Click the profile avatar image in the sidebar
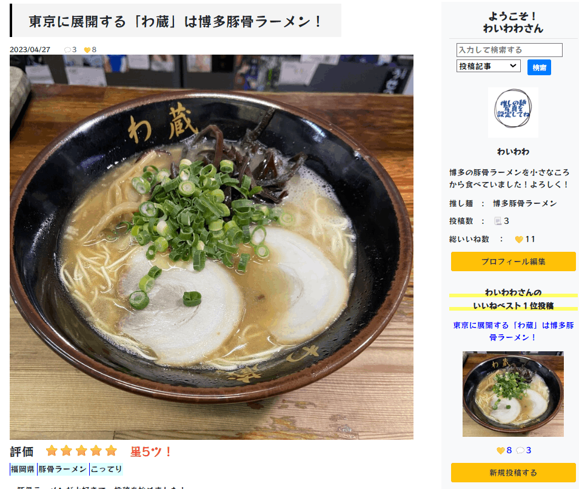 pyautogui.click(x=513, y=112)
